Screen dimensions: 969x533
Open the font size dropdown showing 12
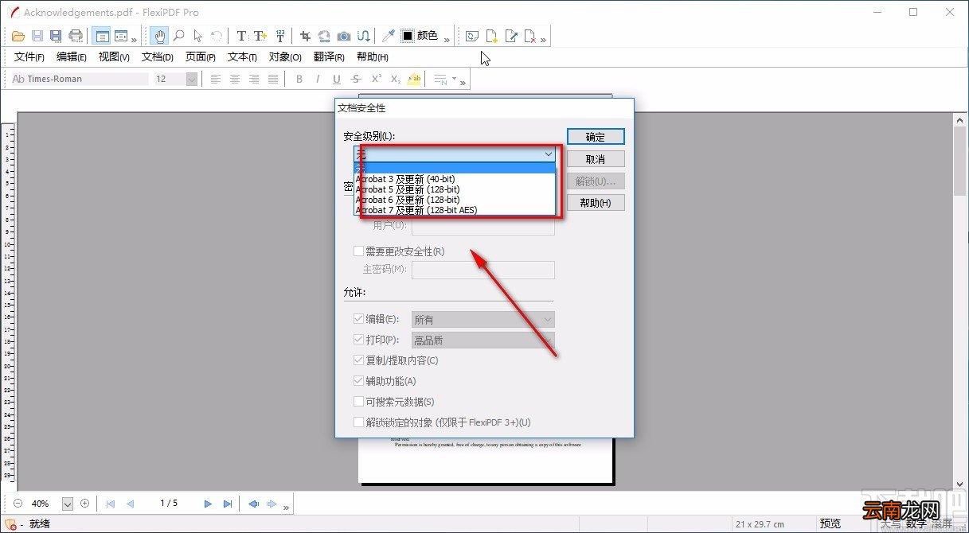click(191, 79)
